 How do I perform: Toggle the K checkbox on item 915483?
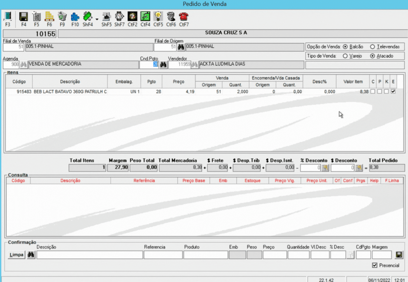pyautogui.click(x=386, y=91)
